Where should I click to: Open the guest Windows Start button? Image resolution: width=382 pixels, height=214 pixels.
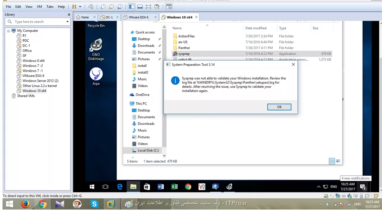tap(92, 187)
